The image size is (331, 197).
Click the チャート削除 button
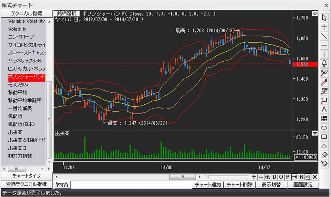pos(240,185)
